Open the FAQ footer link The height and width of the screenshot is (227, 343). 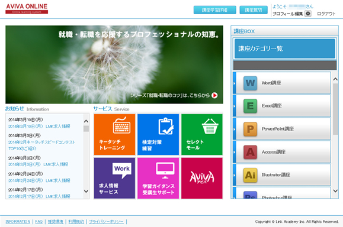point(39,222)
